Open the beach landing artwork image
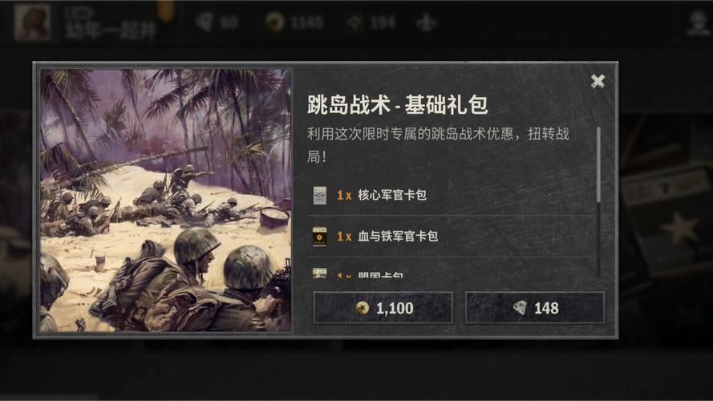This screenshot has width=713, height=401. pos(165,200)
